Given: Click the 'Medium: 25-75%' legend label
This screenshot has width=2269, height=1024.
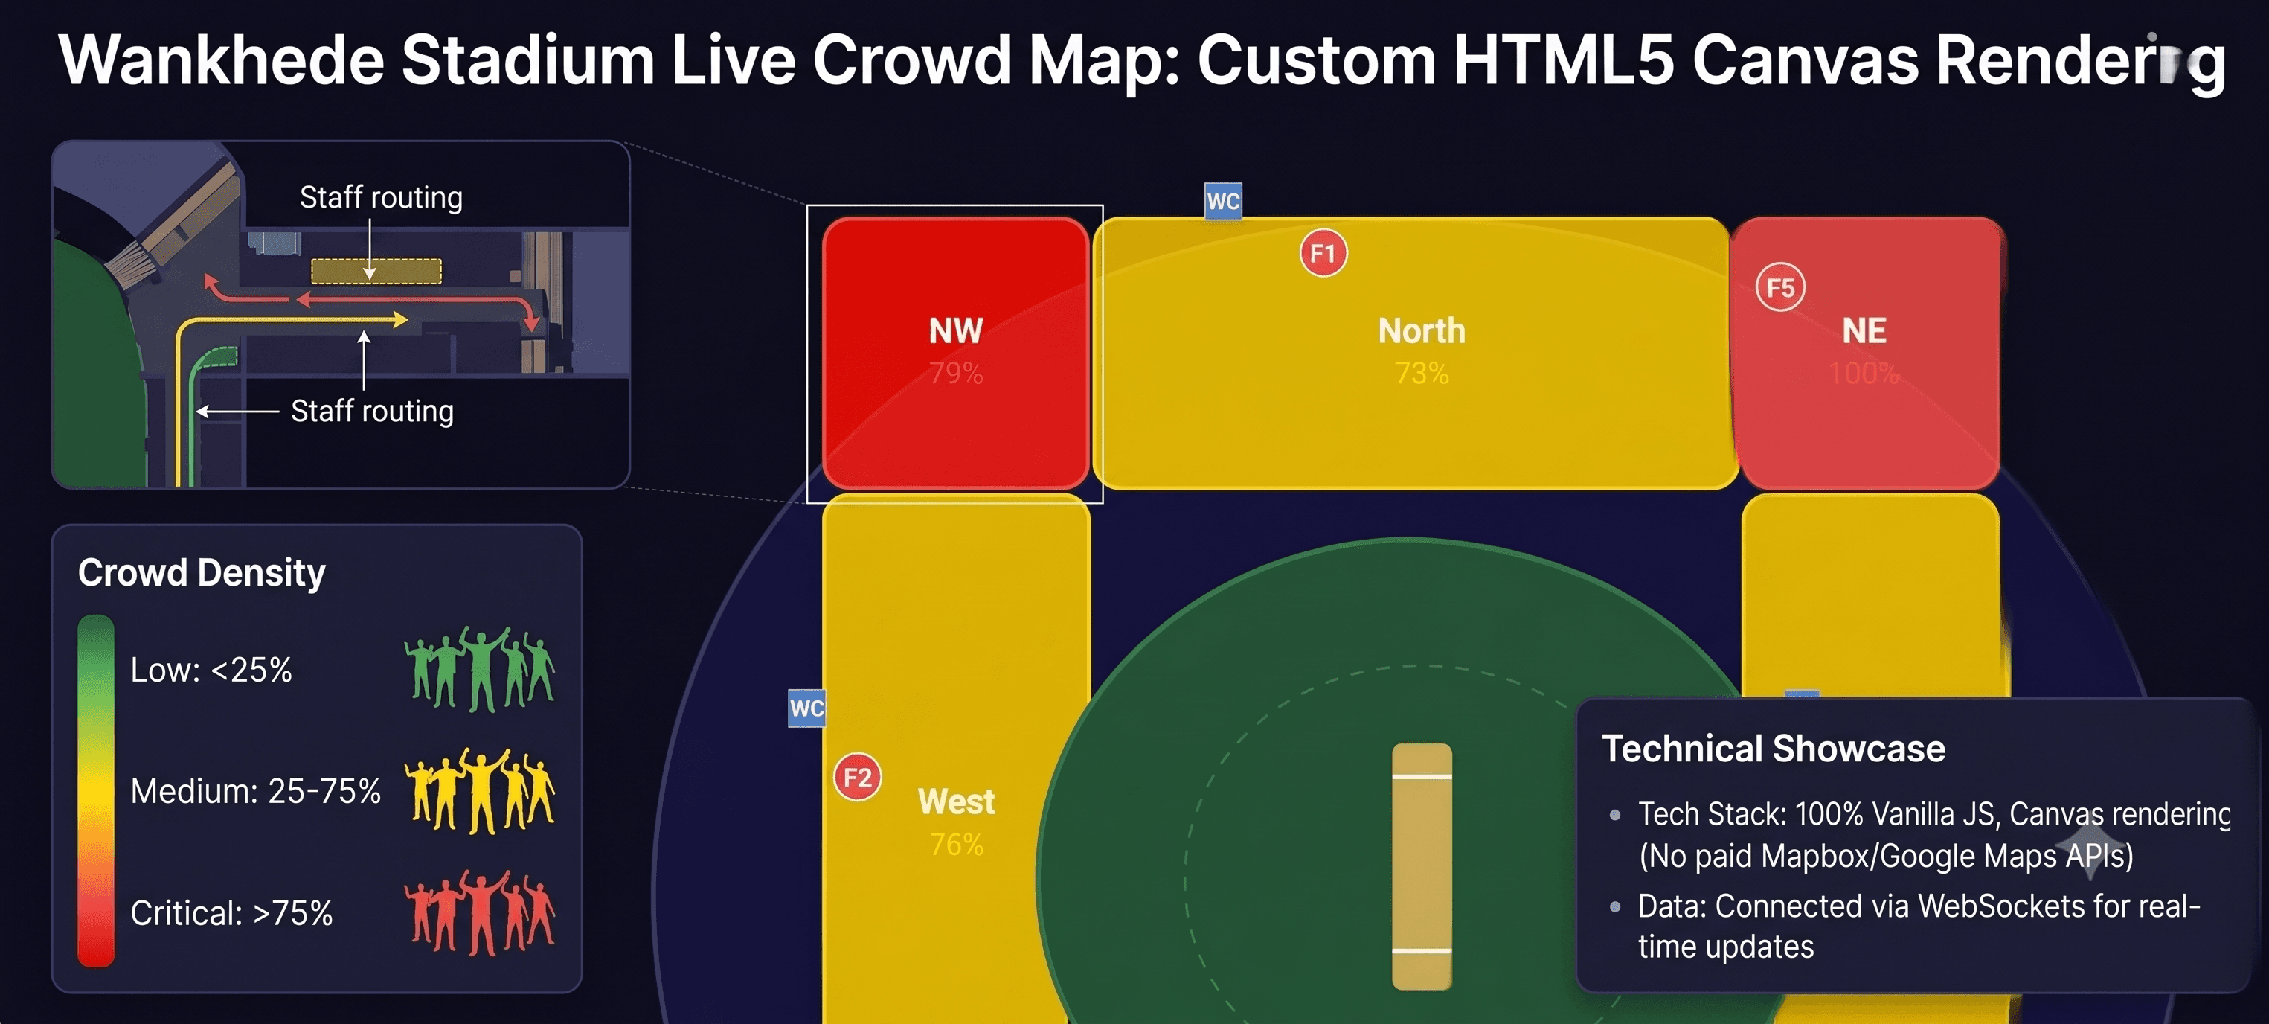Looking at the screenshot, I should coord(255,790).
